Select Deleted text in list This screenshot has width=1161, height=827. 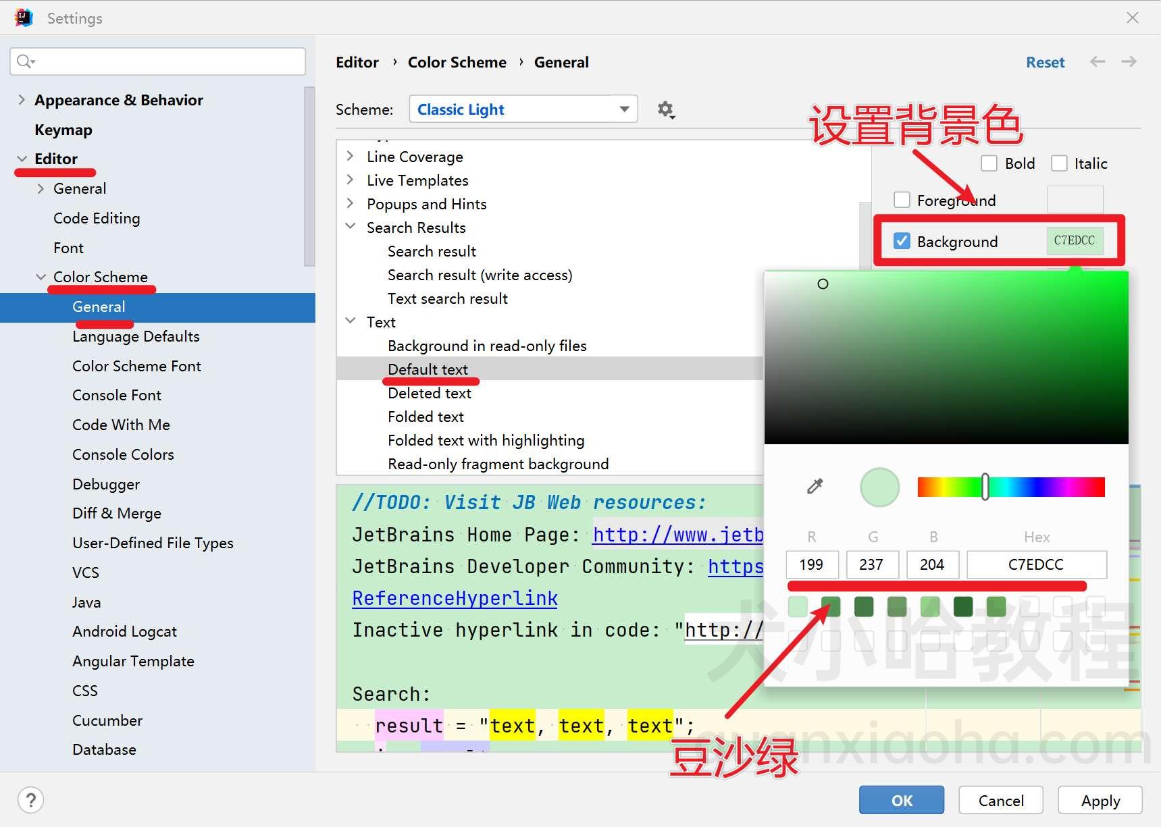[430, 393]
